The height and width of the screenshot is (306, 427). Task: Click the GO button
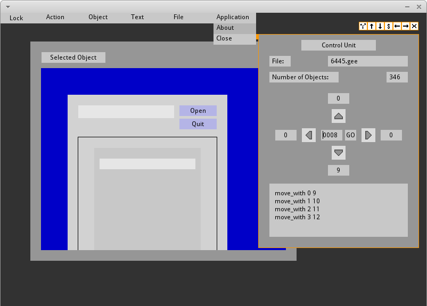(x=351, y=135)
